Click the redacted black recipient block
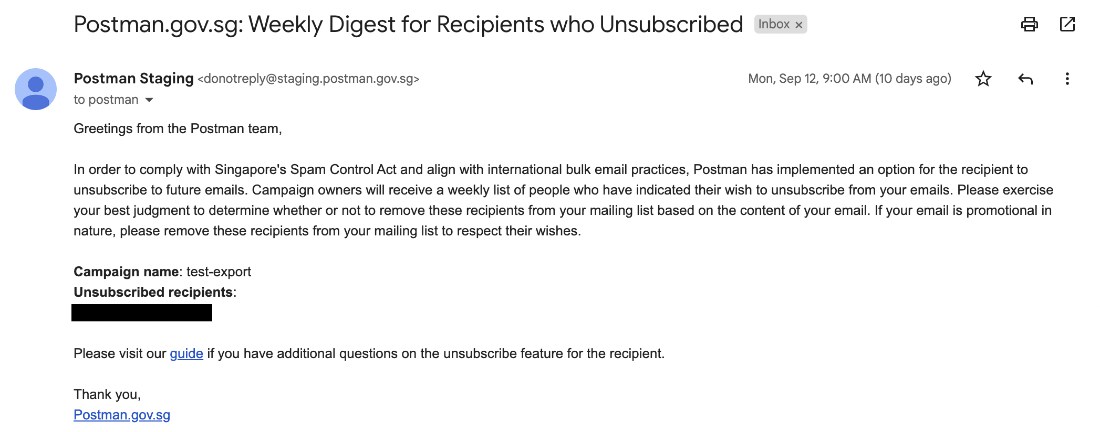The height and width of the screenshot is (432, 1100). (x=142, y=313)
